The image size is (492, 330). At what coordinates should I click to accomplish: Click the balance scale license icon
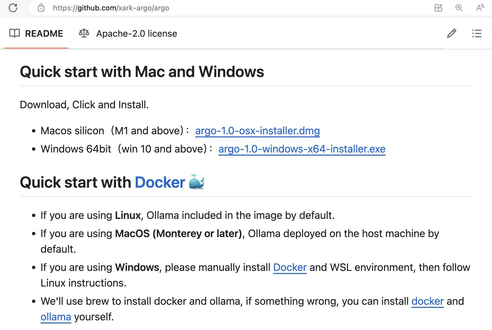point(84,33)
